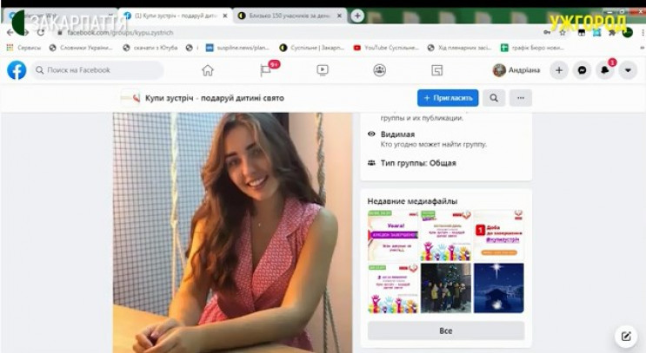Search within the group via magnifier button

tap(494, 98)
